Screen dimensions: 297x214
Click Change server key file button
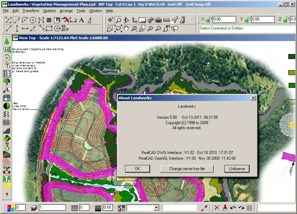(187, 169)
